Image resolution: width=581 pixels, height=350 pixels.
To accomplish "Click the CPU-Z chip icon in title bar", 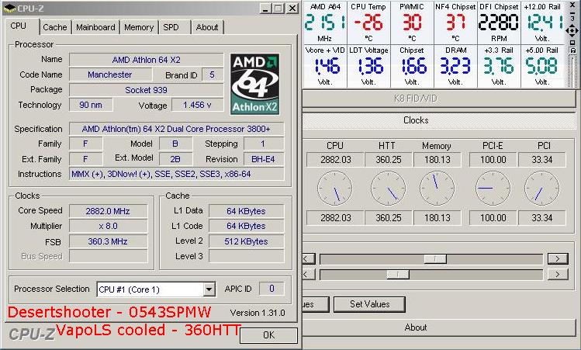I will click(x=9, y=9).
